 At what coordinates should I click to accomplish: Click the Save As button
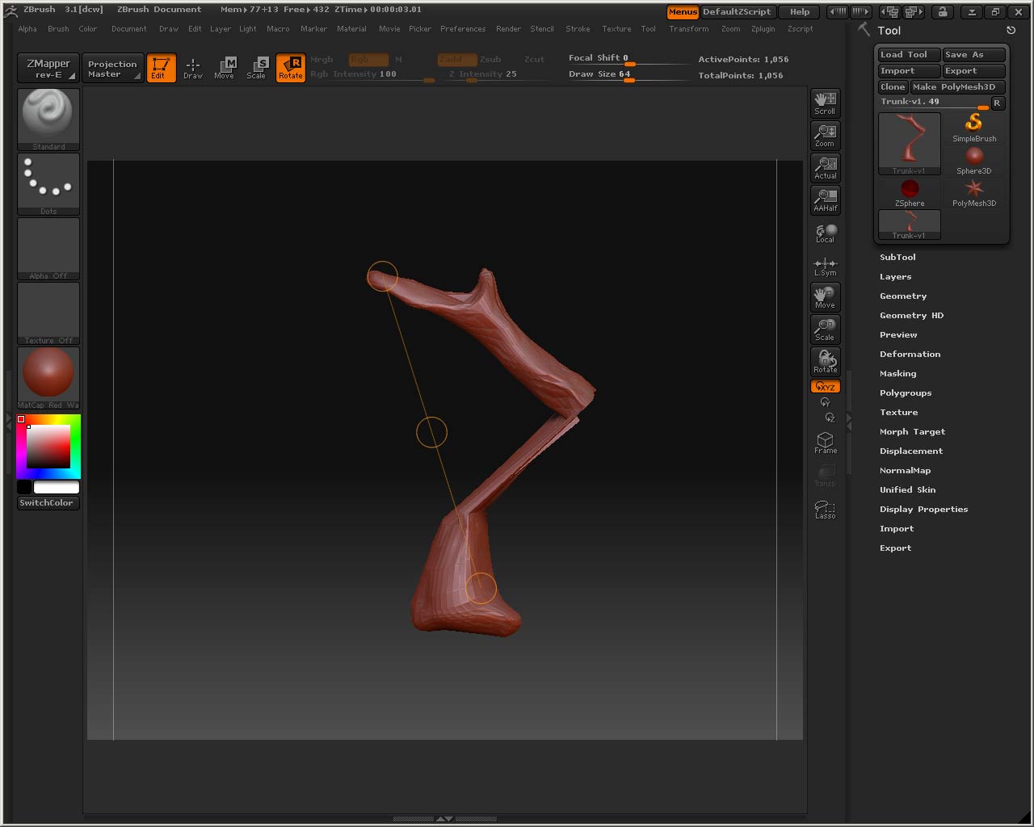click(x=973, y=54)
